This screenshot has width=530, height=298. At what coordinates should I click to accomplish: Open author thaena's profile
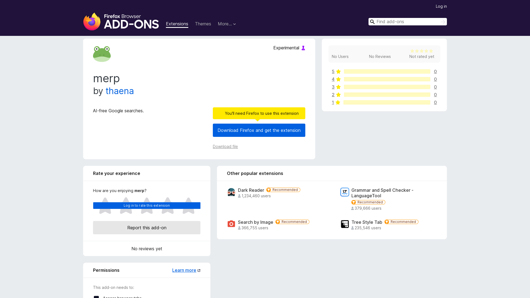[x=120, y=91]
